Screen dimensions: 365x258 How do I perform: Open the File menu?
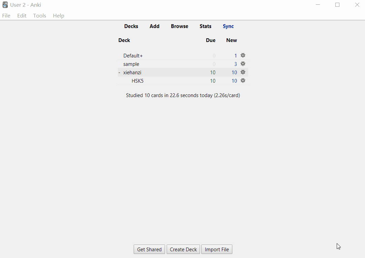6,15
